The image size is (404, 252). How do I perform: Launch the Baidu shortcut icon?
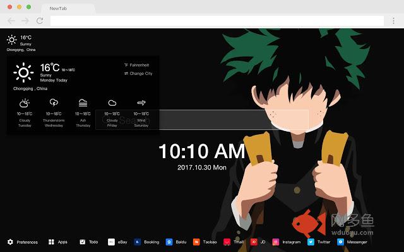[169, 242]
